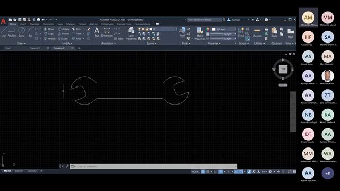Toggle object snap in status bar
Viewport: 340px width, 191px height.
[x=241, y=172]
